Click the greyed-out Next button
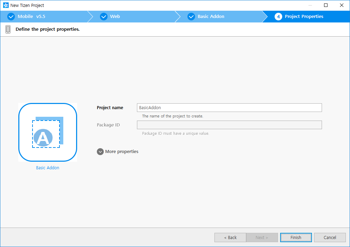 [262, 237]
